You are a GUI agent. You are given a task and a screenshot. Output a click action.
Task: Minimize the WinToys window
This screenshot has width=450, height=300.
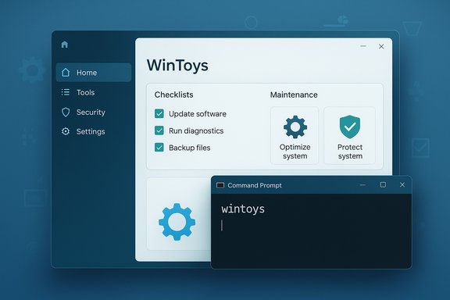363,46
